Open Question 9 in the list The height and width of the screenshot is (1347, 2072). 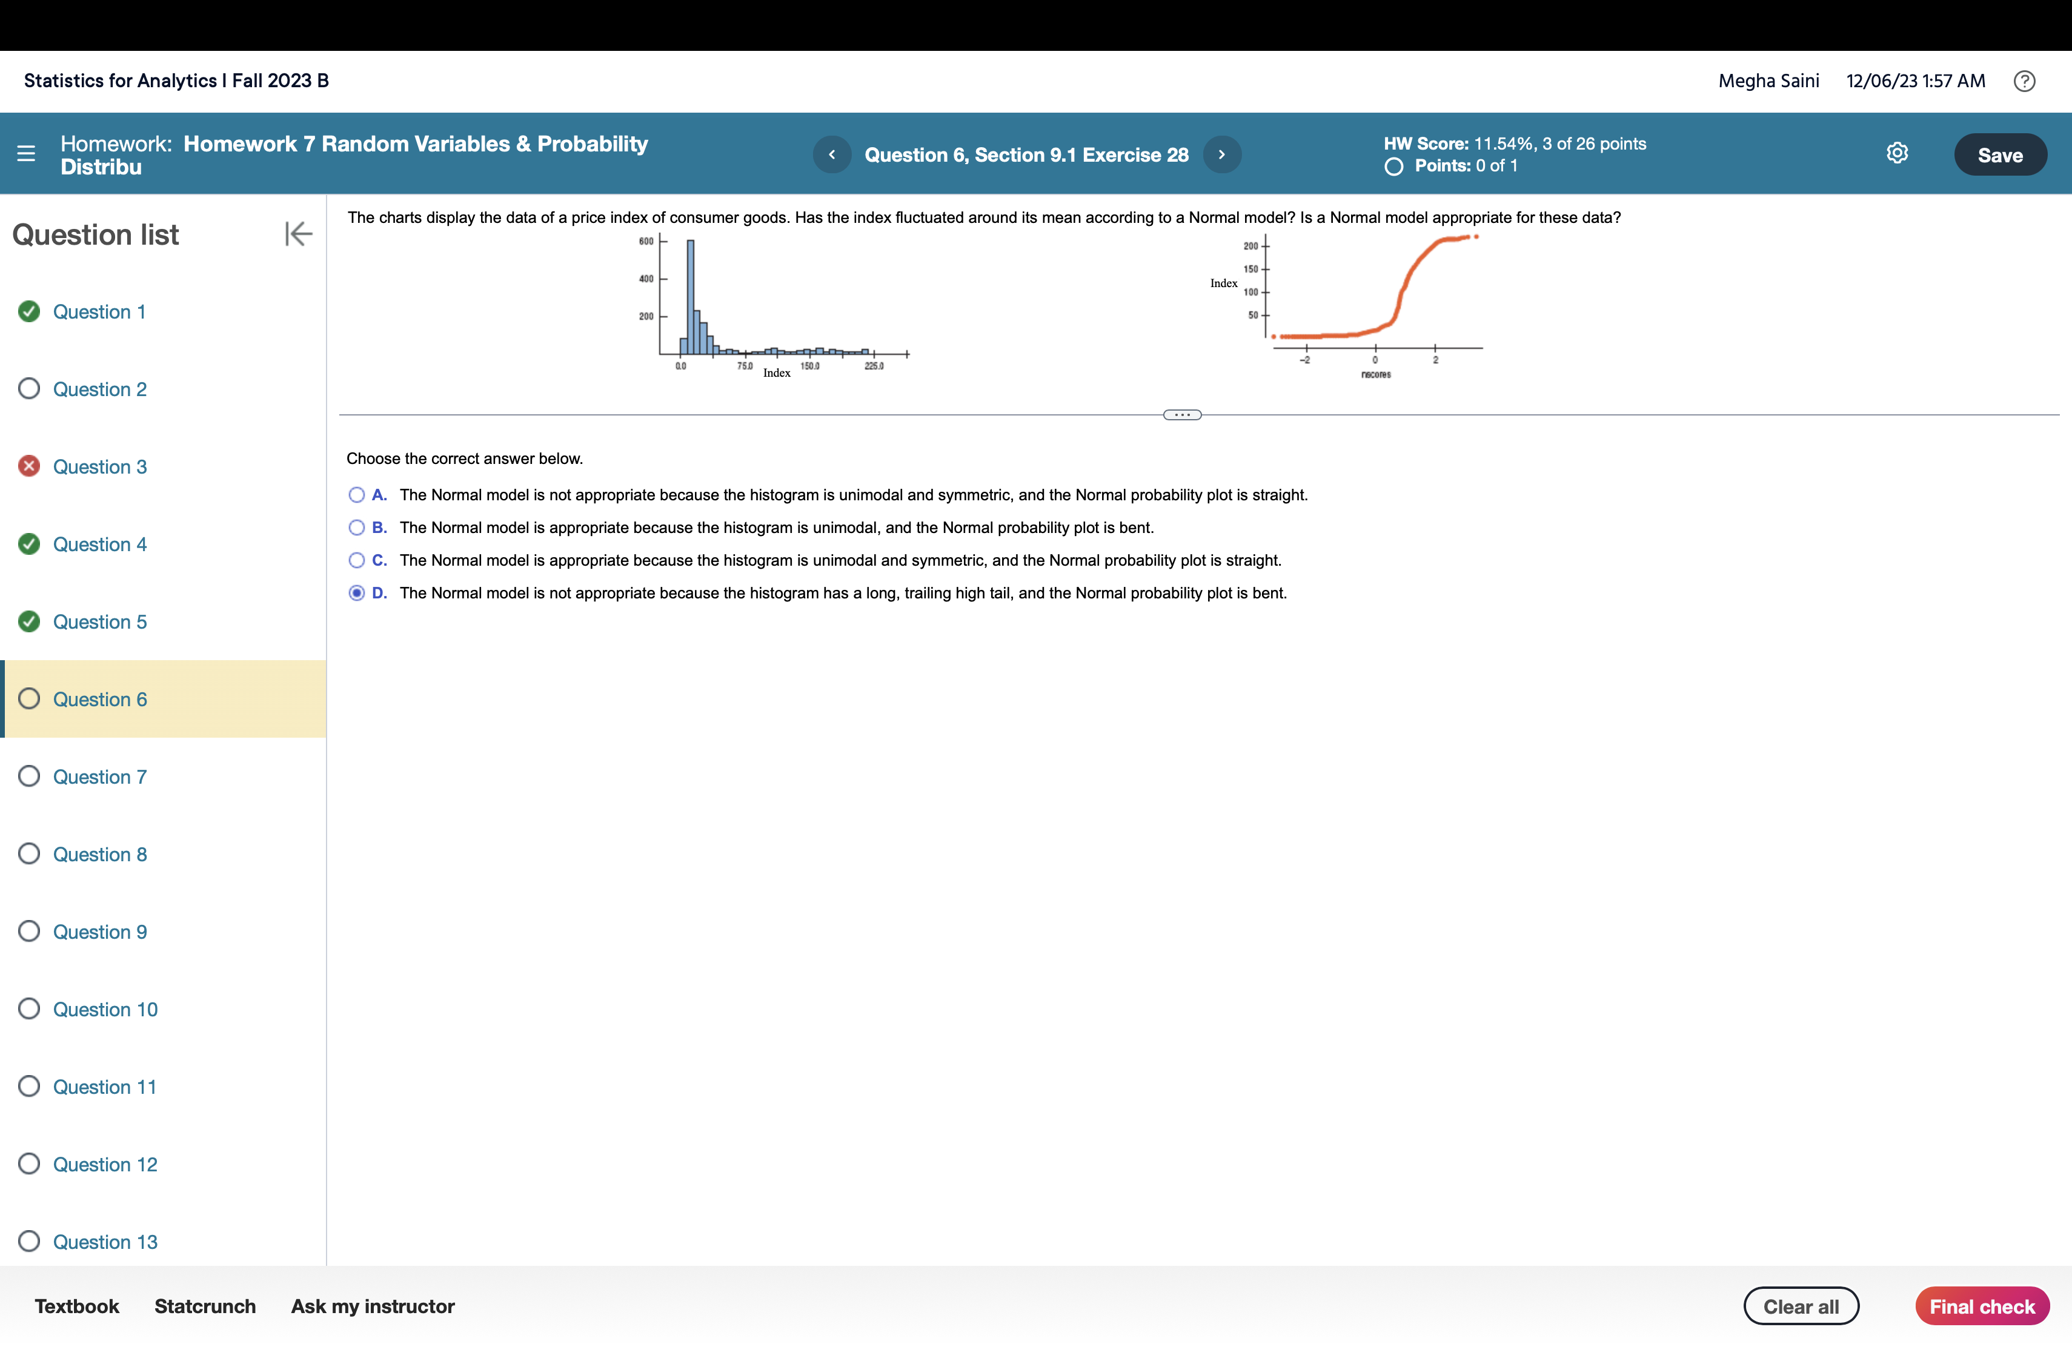click(x=100, y=932)
